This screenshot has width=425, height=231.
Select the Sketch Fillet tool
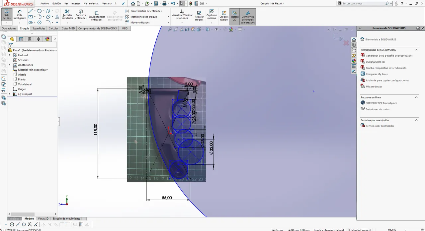[x=48, y=23]
